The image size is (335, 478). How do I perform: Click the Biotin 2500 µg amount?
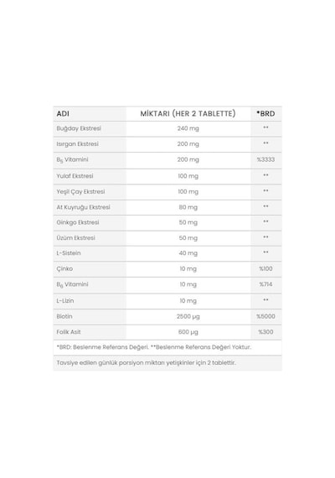coord(188,316)
